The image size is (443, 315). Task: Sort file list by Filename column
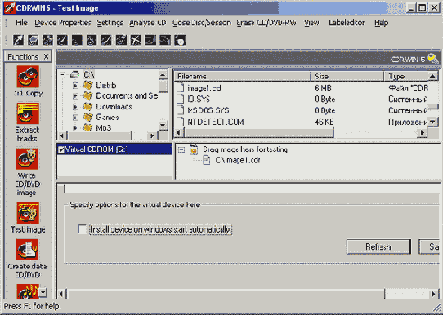point(243,76)
